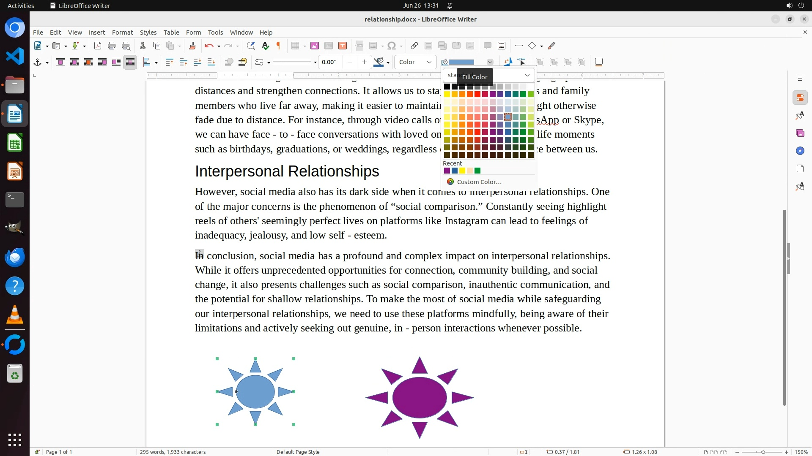Image resolution: width=812 pixels, height=456 pixels.
Task: Select the green swatch in Recent colors
Action: pos(477,171)
